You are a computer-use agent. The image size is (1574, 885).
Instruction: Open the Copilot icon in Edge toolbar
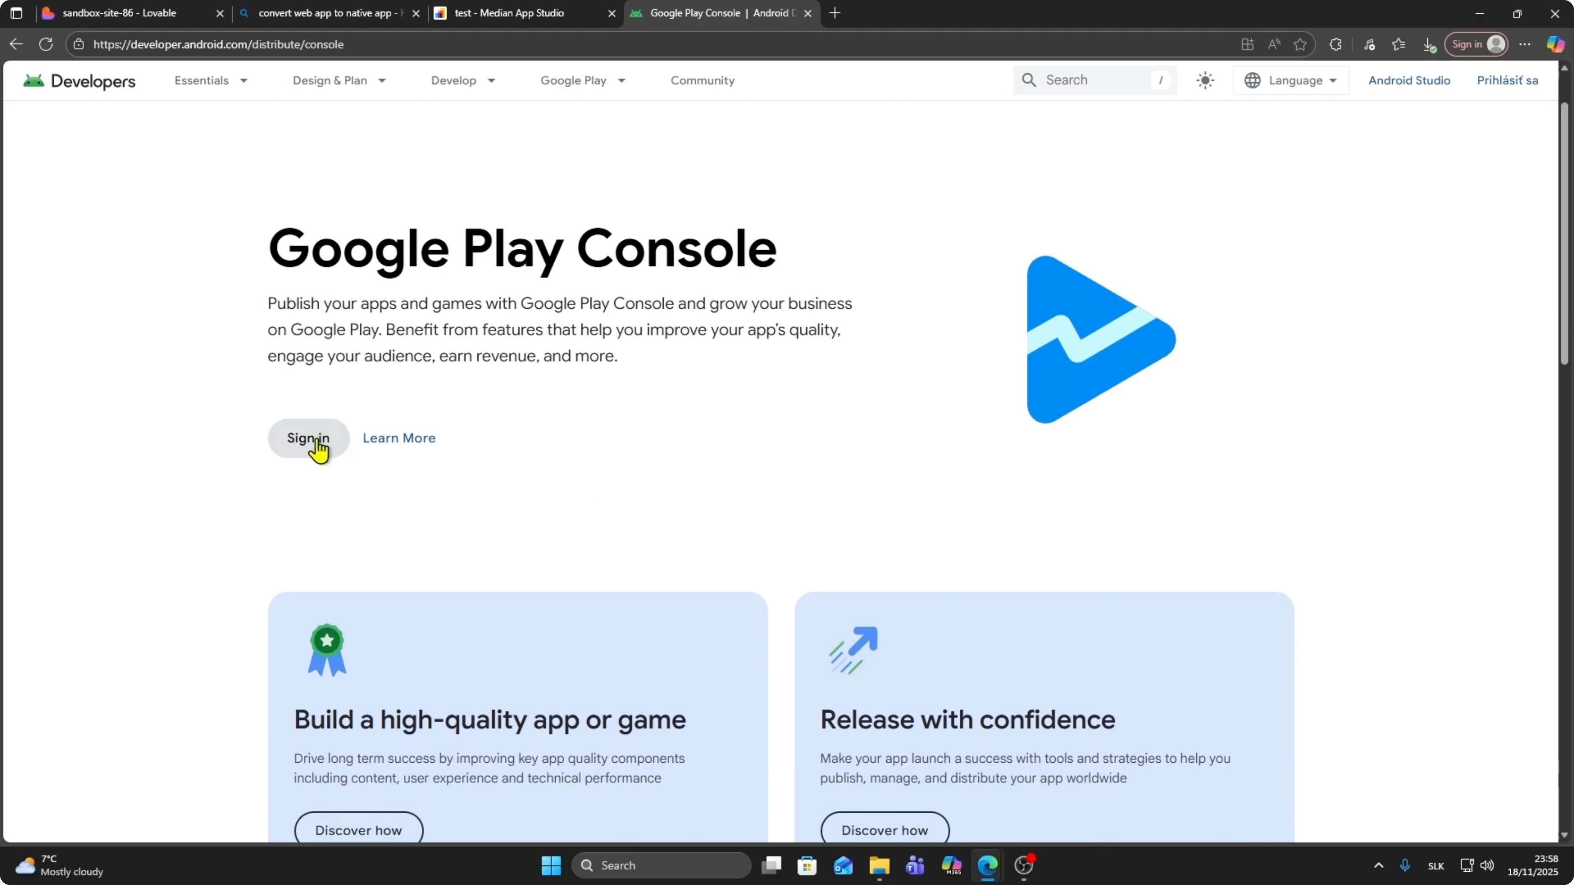tap(1556, 44)
